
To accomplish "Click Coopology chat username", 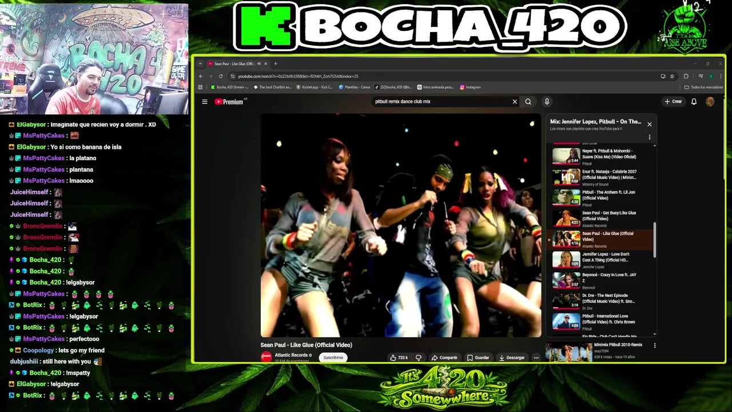I will tap(38, 350).
